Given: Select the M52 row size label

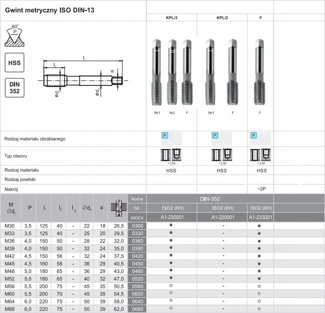Looking at the screenshot, I should pos(10,277).
